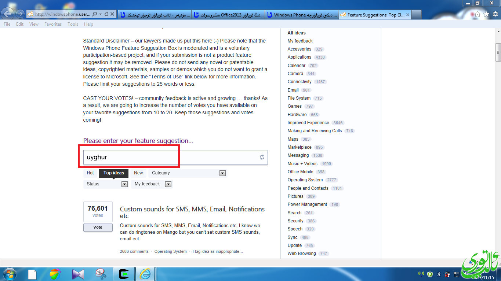The width and height of the screenshot is (501, 281).
Task: Open the address bar dropdown arrow
Action: 101,14
